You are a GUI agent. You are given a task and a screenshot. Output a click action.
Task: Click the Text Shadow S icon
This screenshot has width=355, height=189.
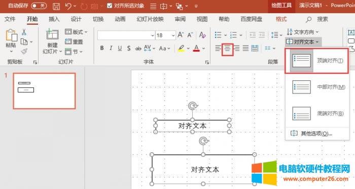(129, 48)
